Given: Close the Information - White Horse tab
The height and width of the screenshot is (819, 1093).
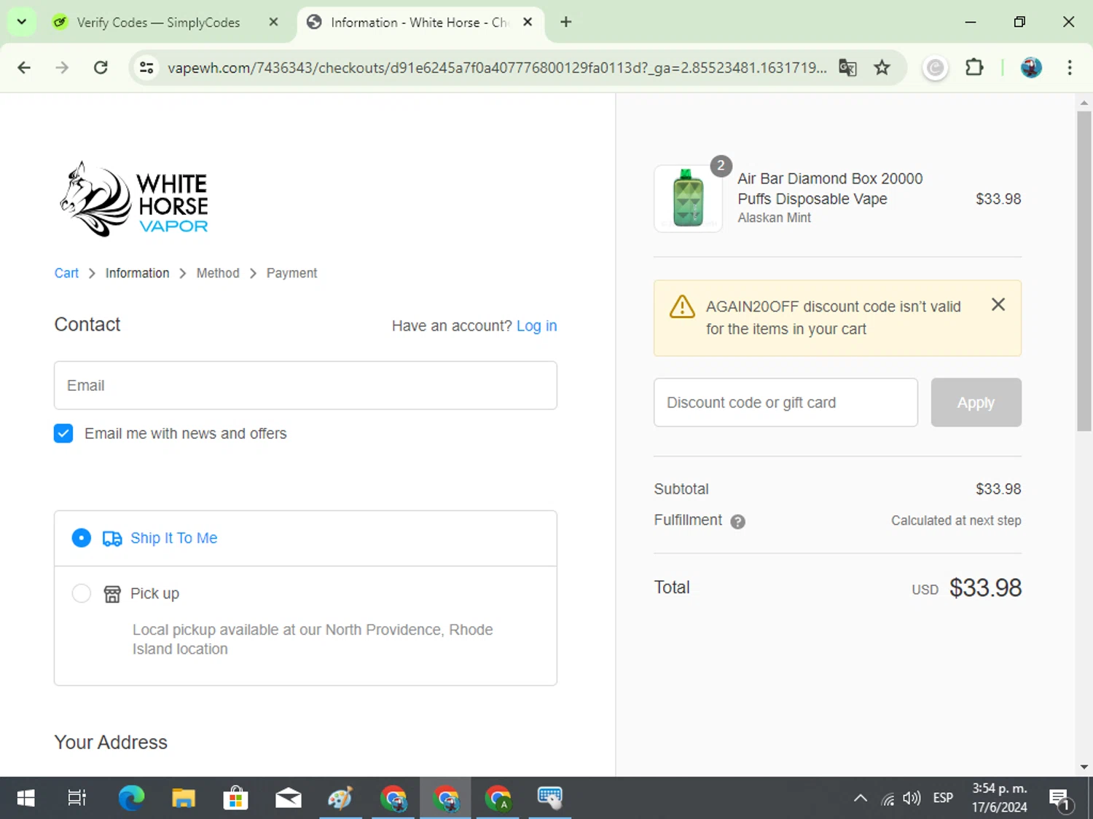Looking at the screenshot, I should click(528, 22).
